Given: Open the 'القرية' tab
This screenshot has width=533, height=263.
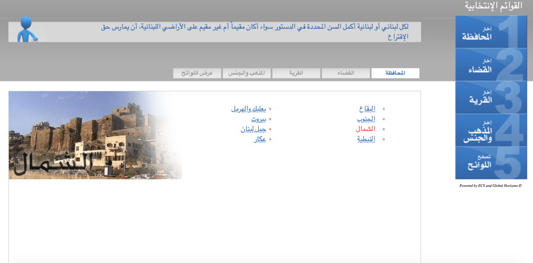Looking at the screenshot, I should coord(296,73).
